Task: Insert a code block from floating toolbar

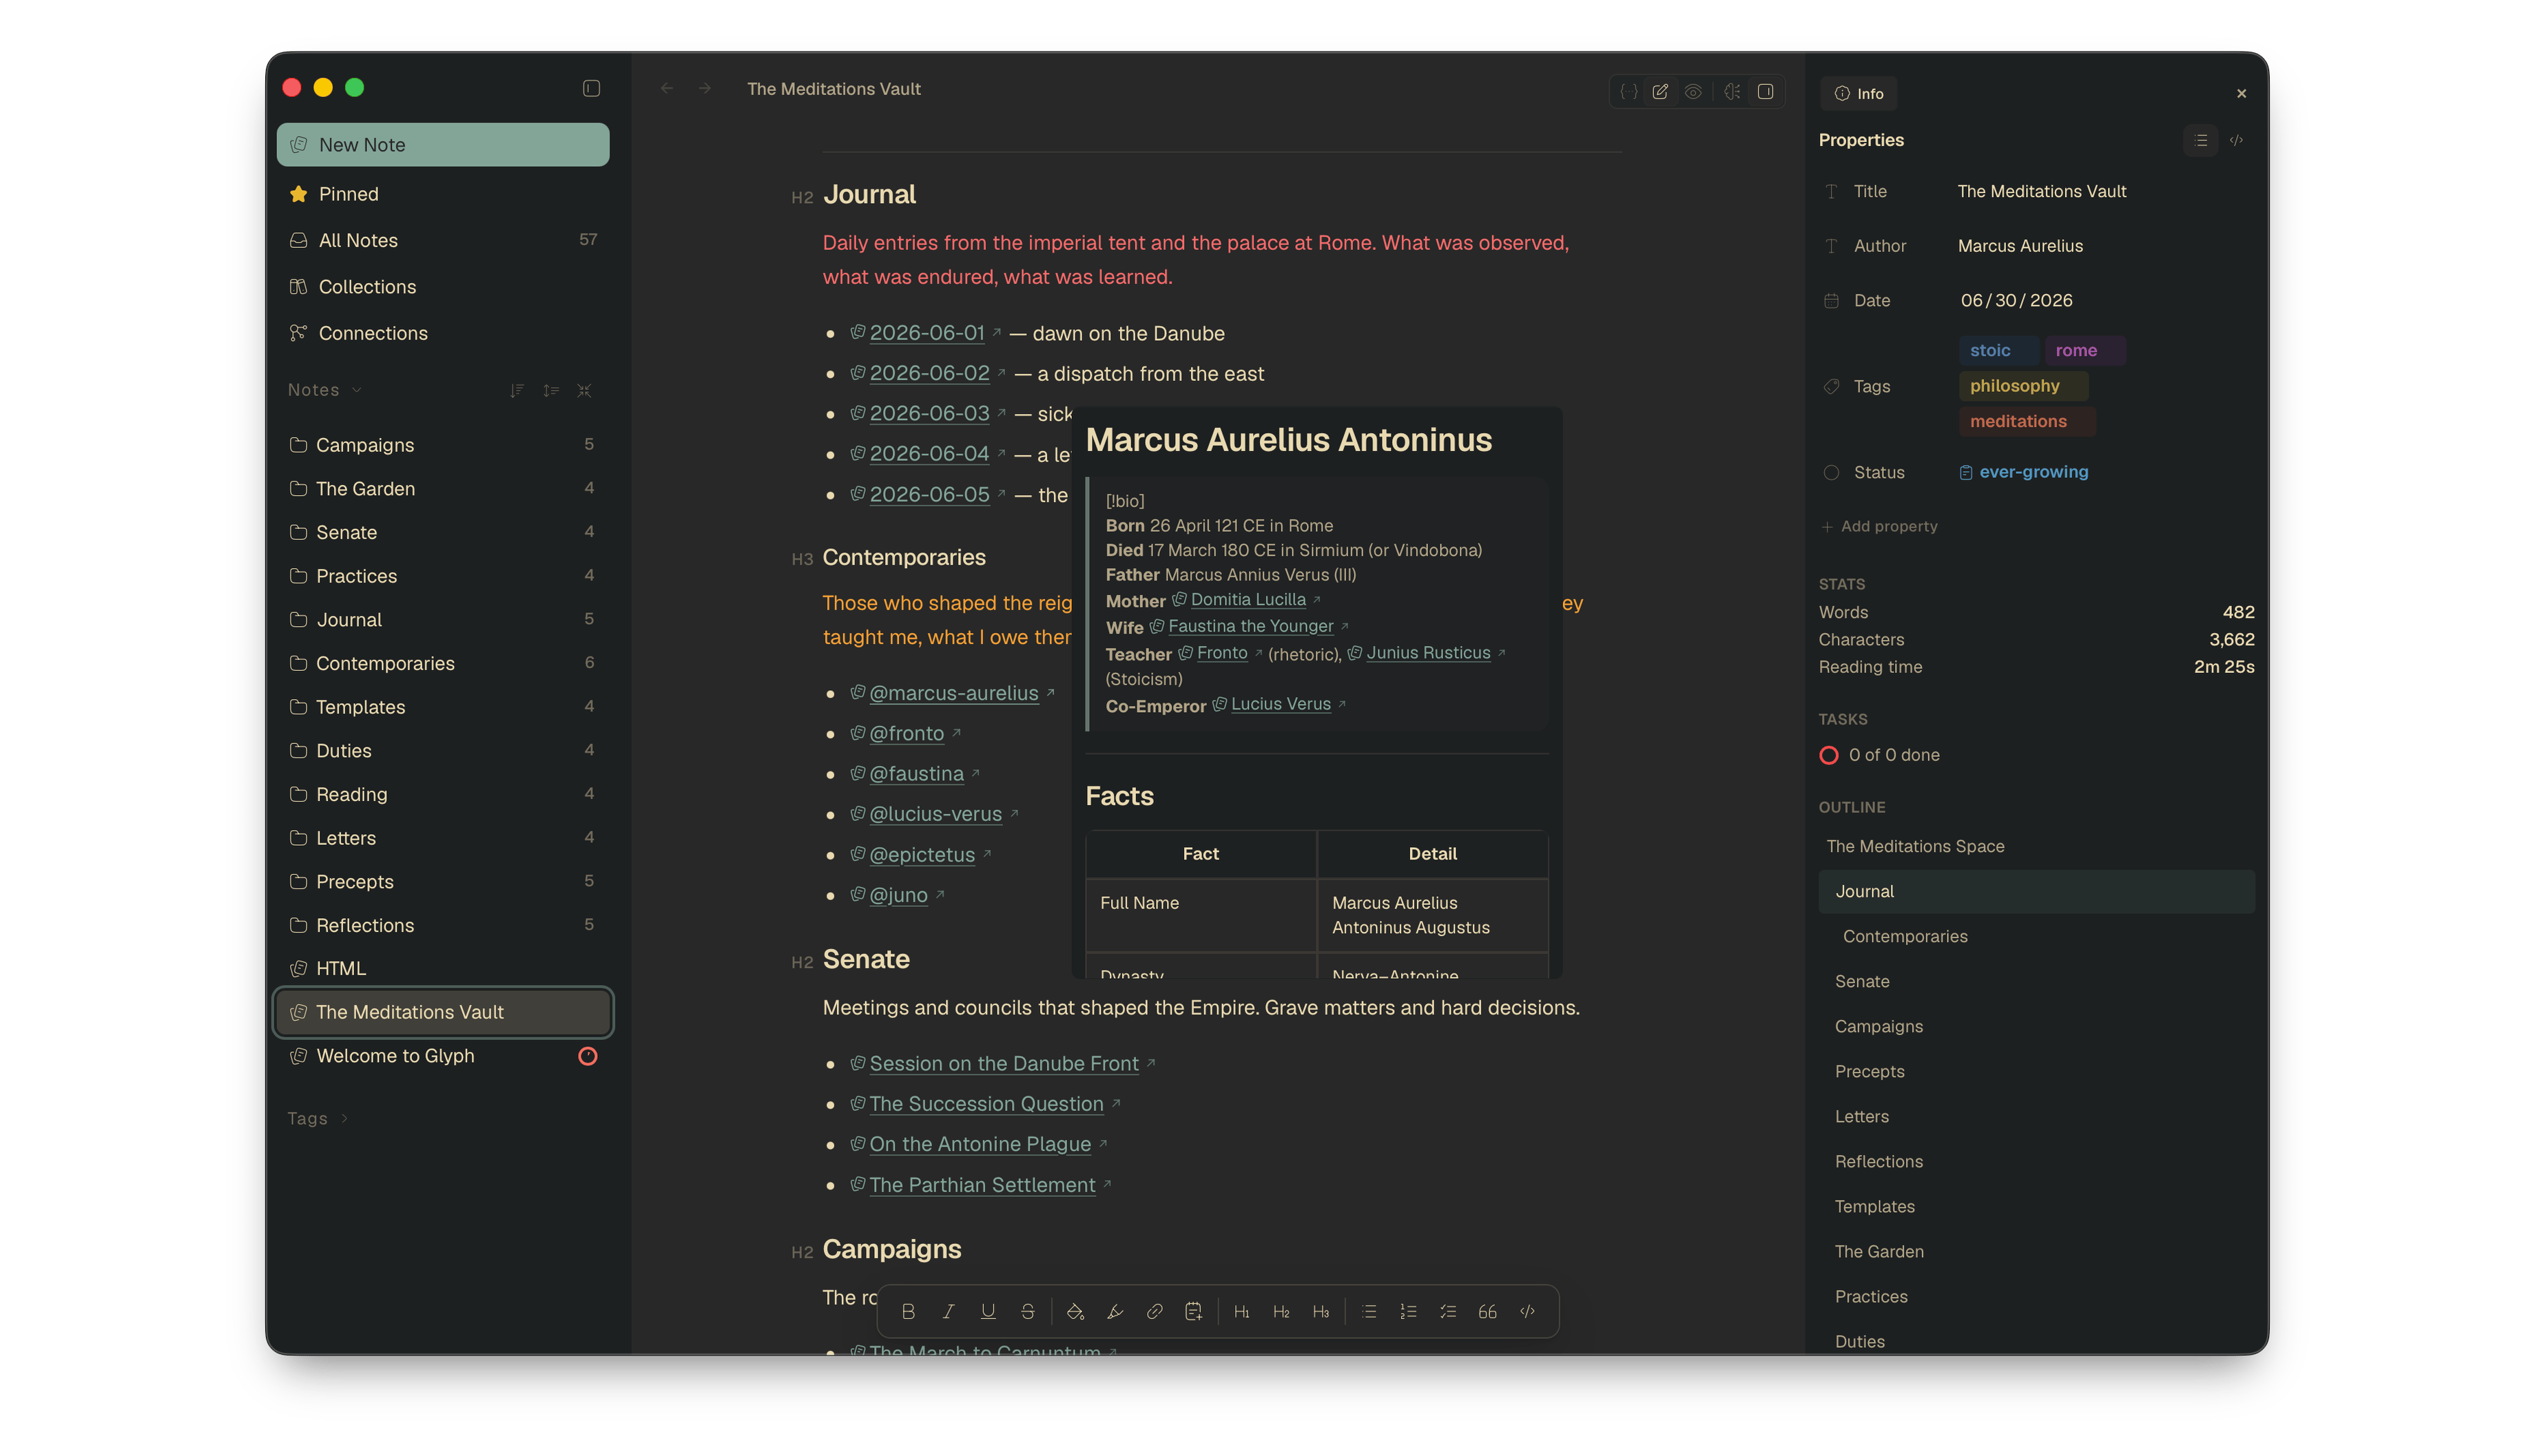Action: [x=1527, y=1311]
